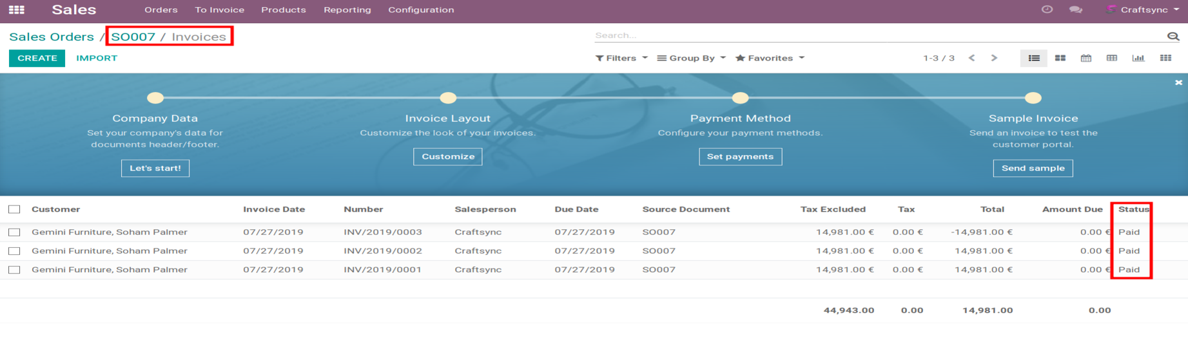Open the Configuration menu
Image resolution: width=1188 pixels, height=347 pixels.
[x=421, y=10]
